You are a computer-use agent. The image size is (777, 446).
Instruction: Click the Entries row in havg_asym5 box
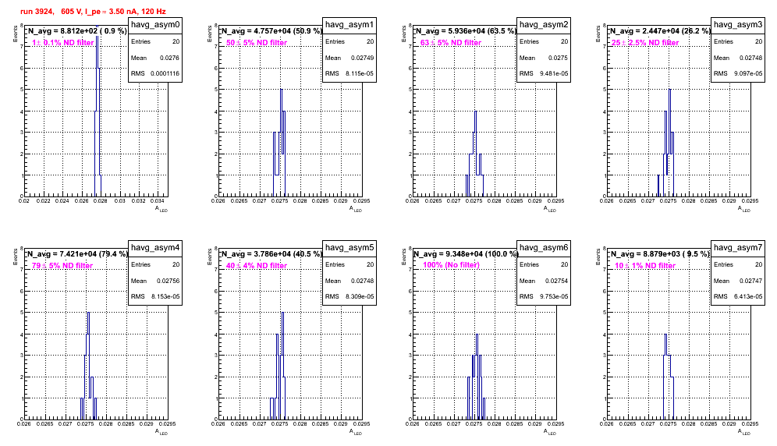[349, 264]
